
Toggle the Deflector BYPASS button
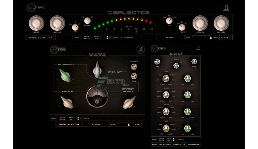point(170,38)
